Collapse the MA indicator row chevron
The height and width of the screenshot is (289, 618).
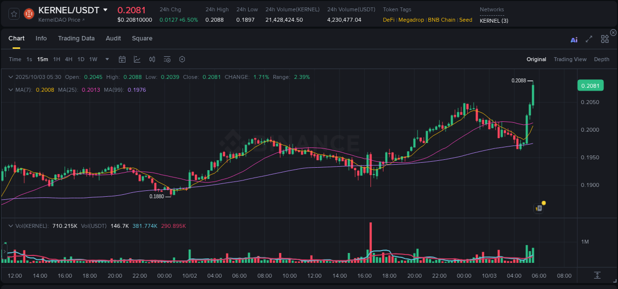(10, 90)
